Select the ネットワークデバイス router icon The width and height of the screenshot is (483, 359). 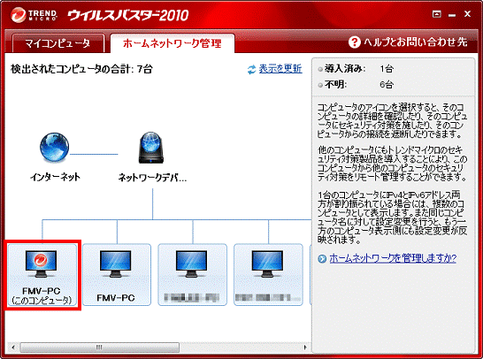point(150,148)
